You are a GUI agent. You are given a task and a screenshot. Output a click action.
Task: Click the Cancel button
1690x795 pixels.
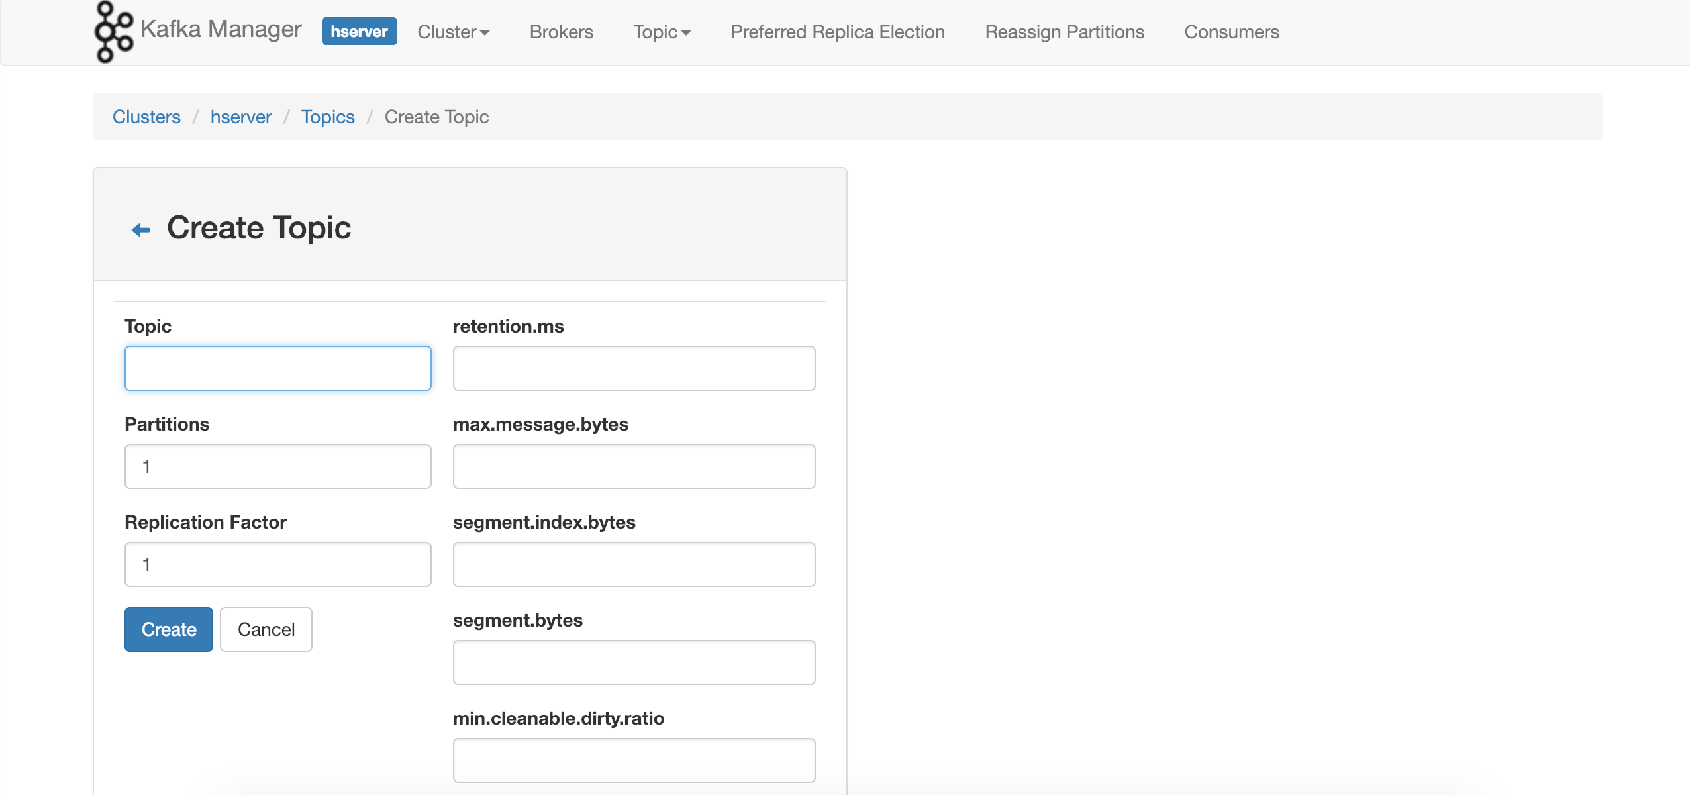[266, 629]
